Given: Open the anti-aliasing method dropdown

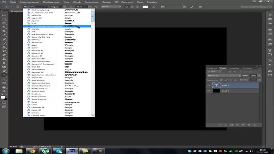Looking at the screenshot, I should coord(111,7).
